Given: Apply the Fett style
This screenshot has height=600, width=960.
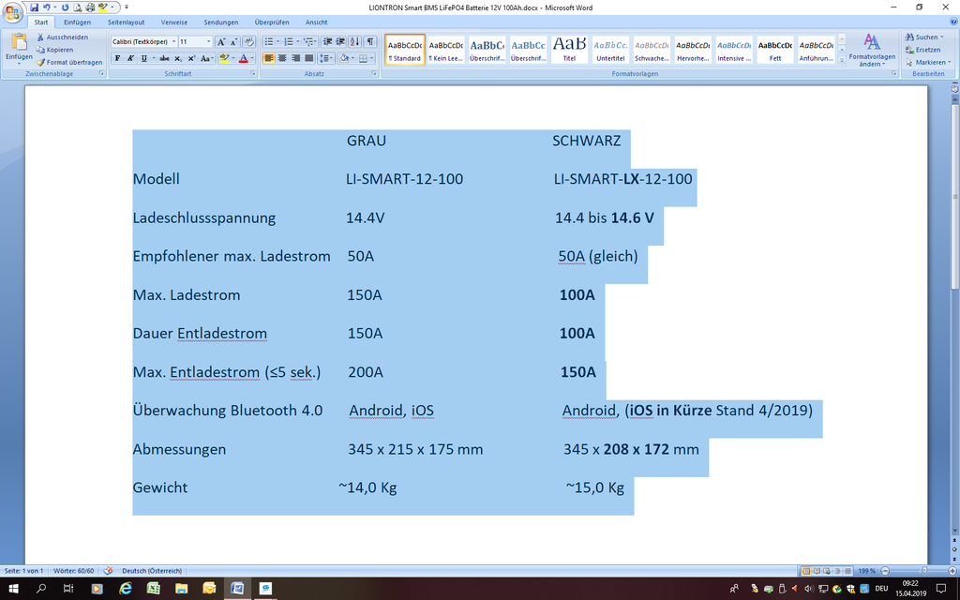Looking at the screenshot, I should tap(775, 49).
